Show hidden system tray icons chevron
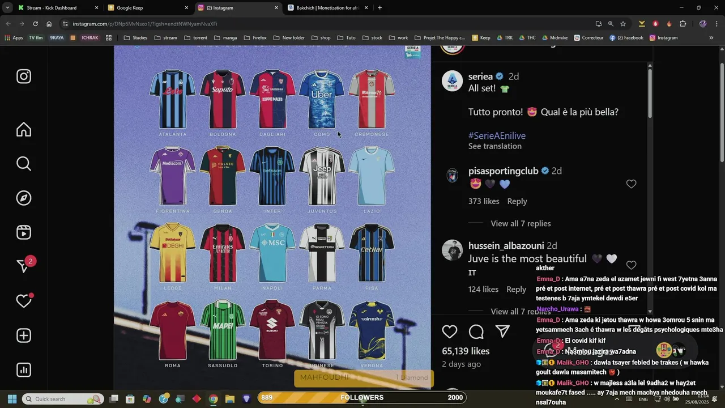725x408 pixels. click(617, 399)
